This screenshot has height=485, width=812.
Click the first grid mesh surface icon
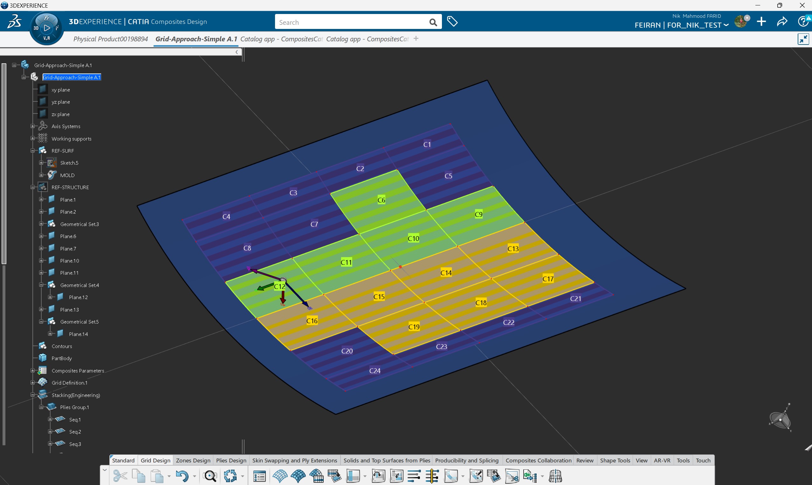tap(280, 476)
